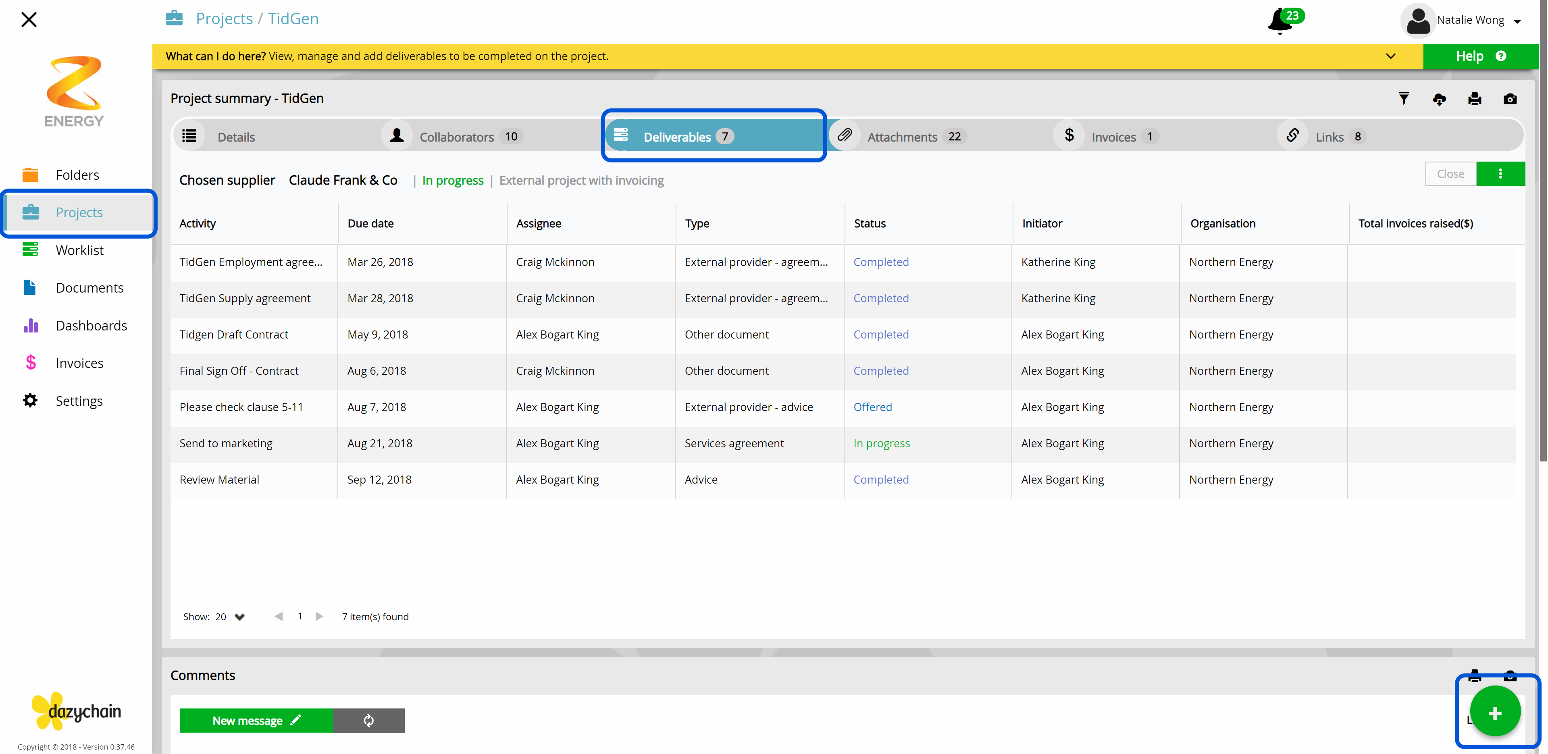Image resolution: width=1548 pixels, height=754 pixels.
Task: Click the New message button
Action: pyautogui.click(x=256, y=721)
